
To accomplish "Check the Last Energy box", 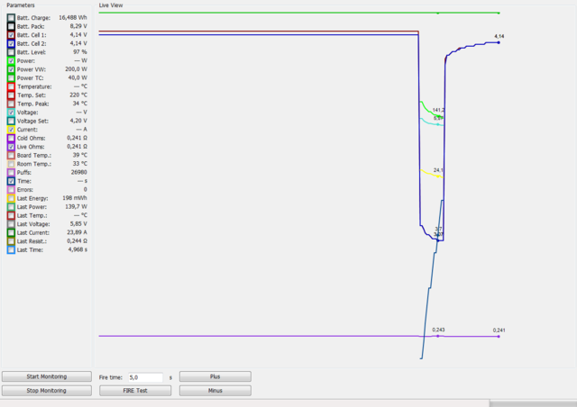I will click(10, 198).
